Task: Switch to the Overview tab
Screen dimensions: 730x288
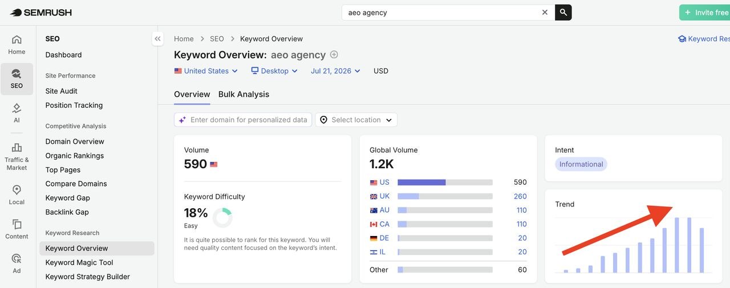Action: coord(192,94)
